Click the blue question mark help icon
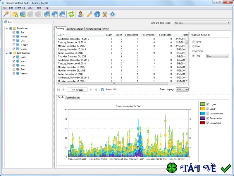The height and width of the screenshot is (176, 234). [x=97, y=14]
